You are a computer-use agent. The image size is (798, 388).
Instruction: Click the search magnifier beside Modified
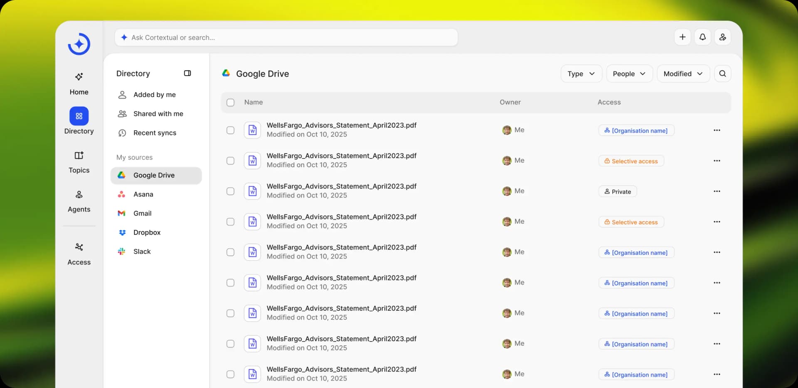(x=722, y=73)
